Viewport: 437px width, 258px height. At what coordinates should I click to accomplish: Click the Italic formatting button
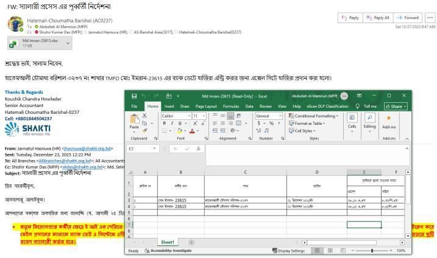click(x=173, y=123)
